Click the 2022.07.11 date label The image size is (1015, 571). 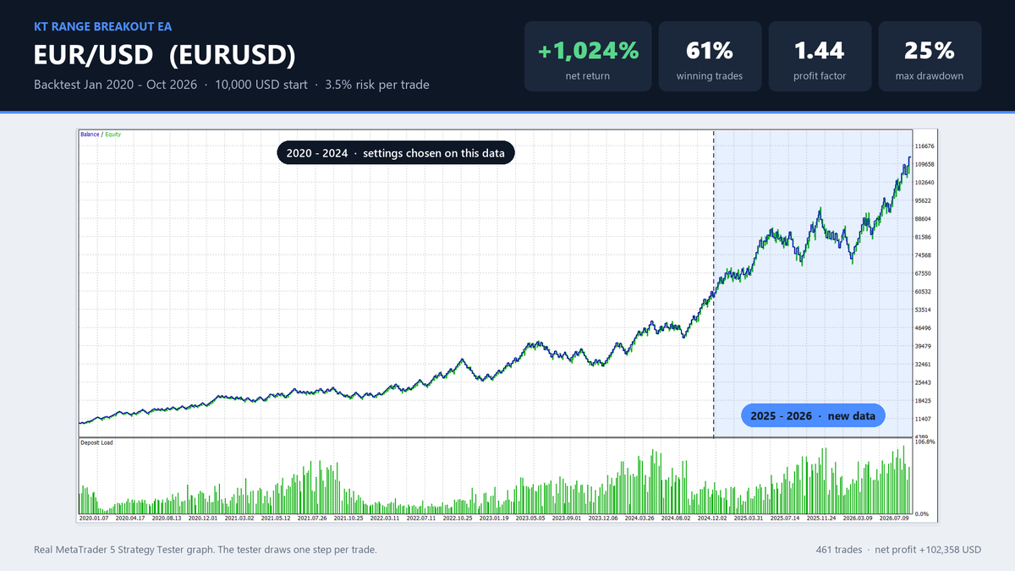(x=421, y=519)
